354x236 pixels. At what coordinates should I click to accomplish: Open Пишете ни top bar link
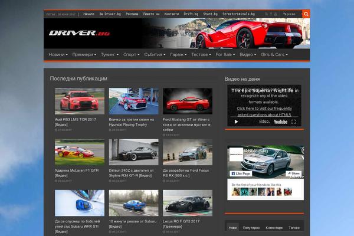coord(151,14)
